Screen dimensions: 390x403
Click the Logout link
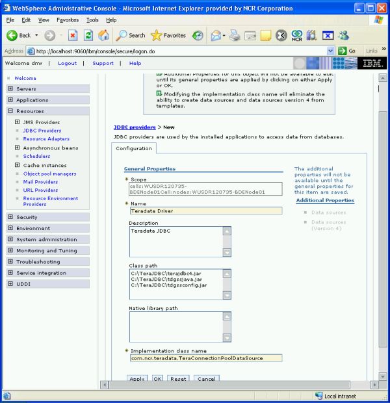click(67, 63)
